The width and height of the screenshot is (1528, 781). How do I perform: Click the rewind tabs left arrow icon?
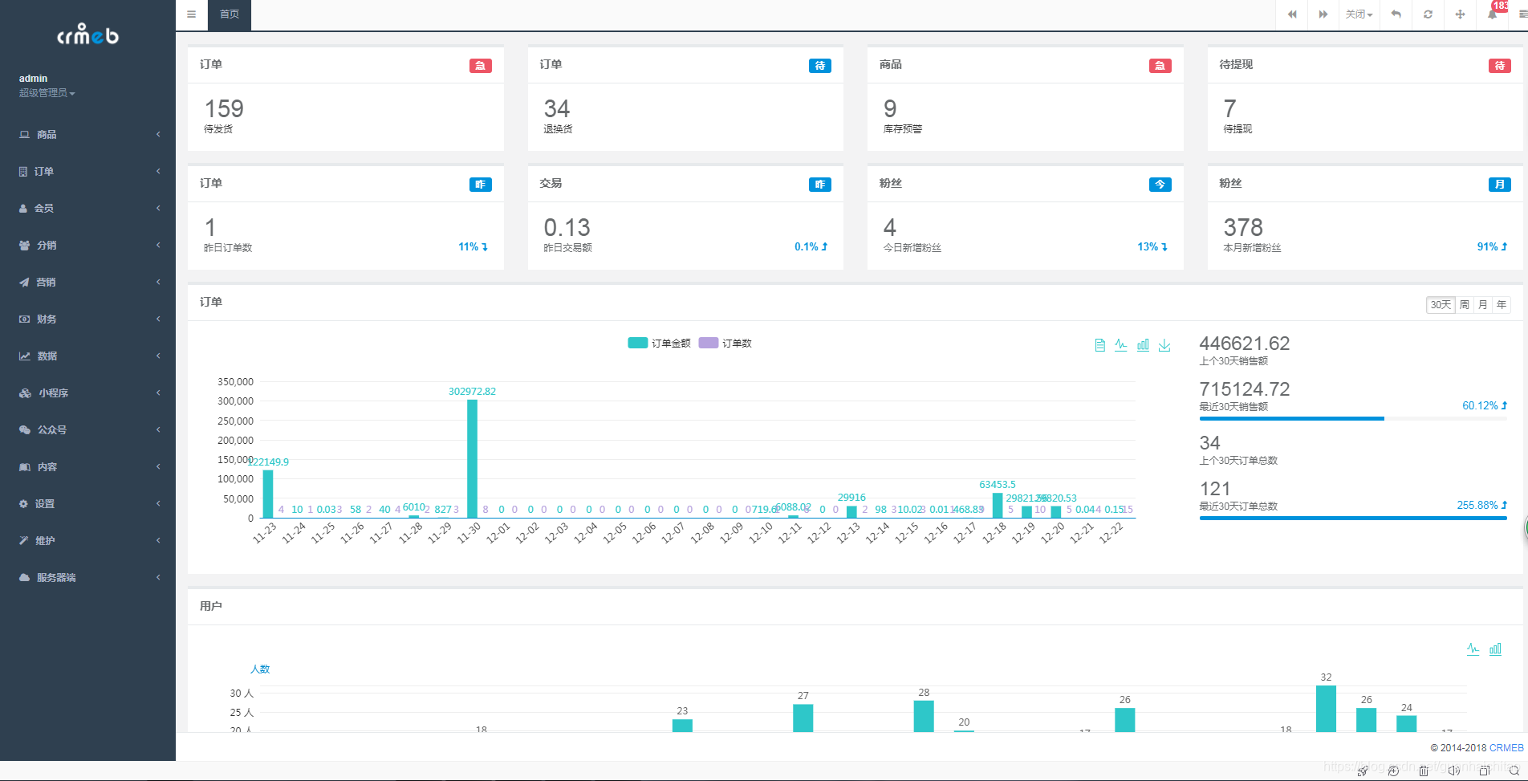(x=1292, y=14)
